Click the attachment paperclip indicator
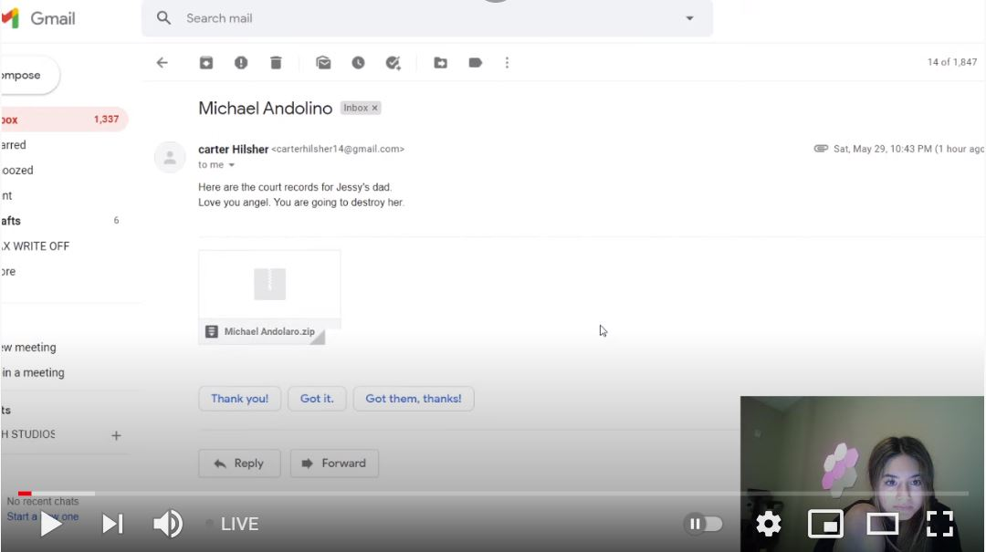 coord(821,149)
